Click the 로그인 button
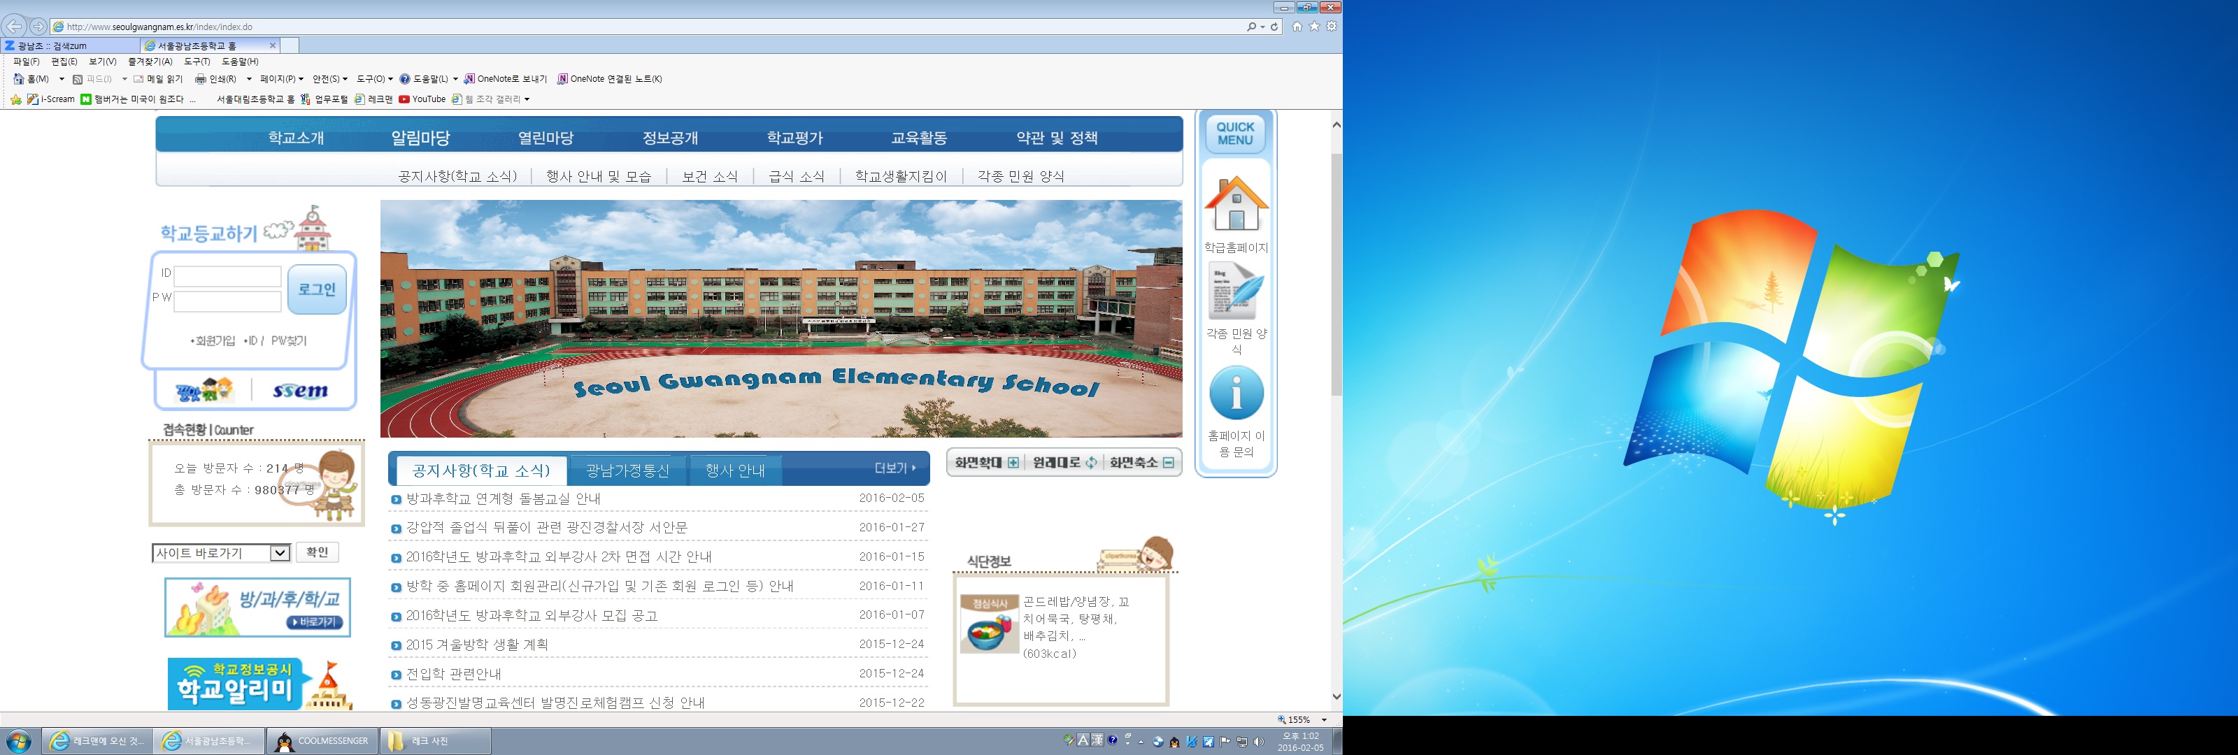This screenshot has width=2238, height=755. click(x=317, y=289)
